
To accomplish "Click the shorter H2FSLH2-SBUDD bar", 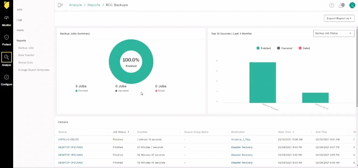I will coord(315,98).
